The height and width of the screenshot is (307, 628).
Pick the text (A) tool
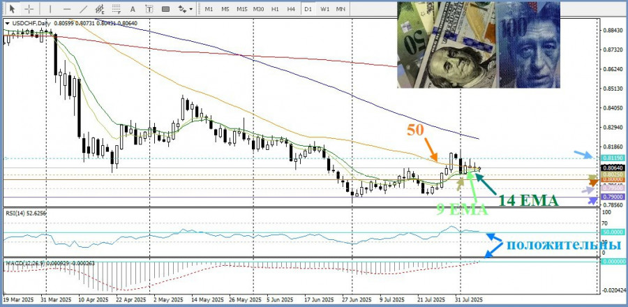[x=133, y=9]
